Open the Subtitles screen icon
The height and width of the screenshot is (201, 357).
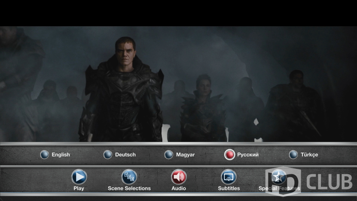click(229, 177)
